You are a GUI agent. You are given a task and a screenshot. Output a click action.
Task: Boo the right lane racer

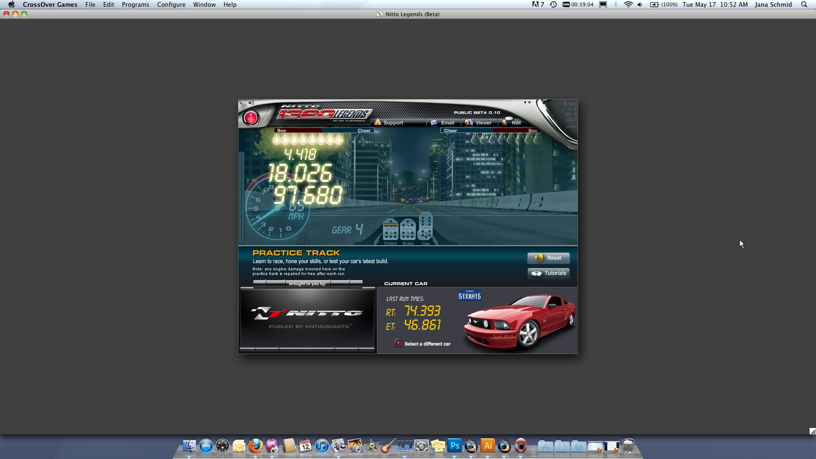click(533, 130)
